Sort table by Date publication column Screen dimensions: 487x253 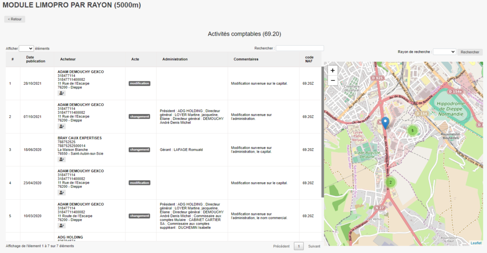coord(36,59)
